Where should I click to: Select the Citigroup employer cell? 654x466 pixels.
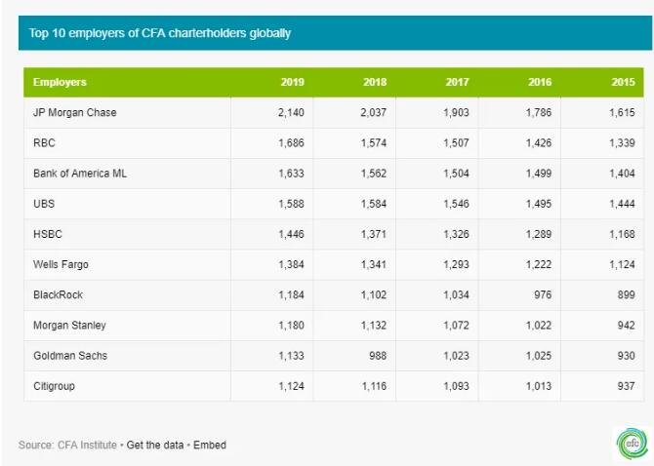point(54,386)
